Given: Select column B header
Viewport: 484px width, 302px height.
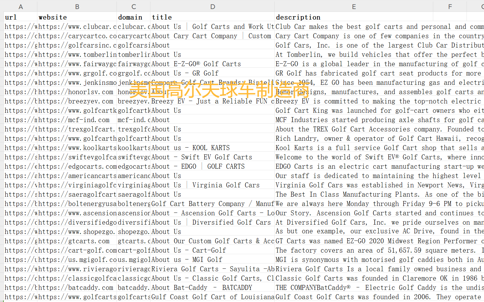Looking at the screenshot, I should pos(77,7).
